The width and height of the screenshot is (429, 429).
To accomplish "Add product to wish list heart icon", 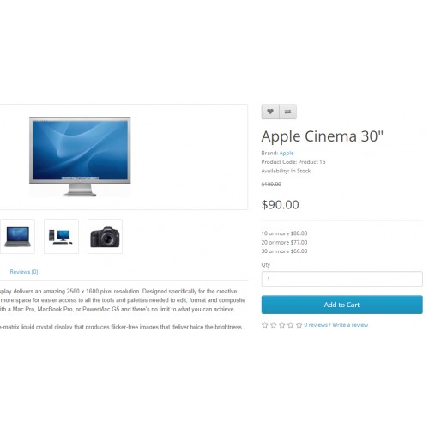I will [x=270, y=112].
